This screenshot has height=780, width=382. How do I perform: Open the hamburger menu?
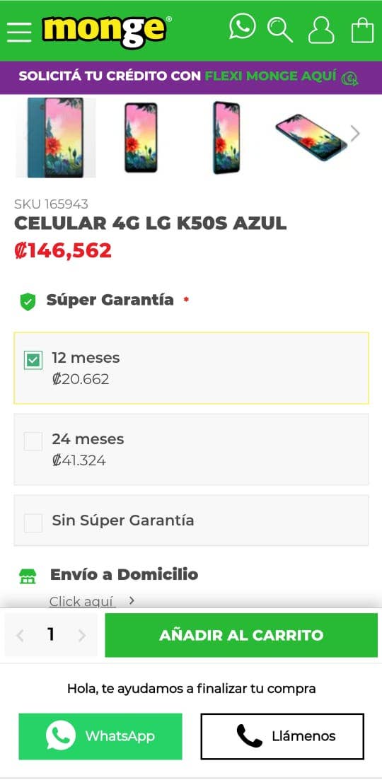point(19,32)
